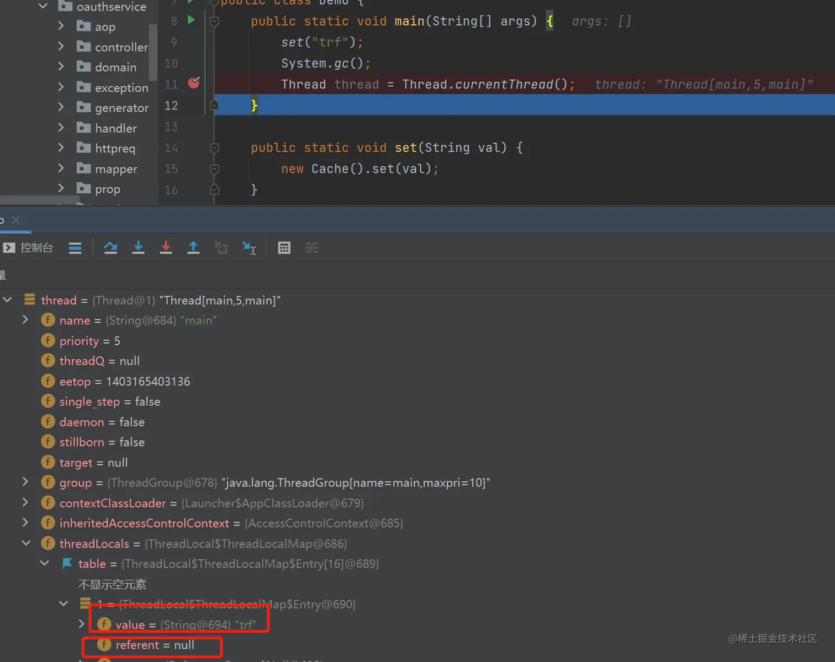Click the red Force Step Into icon
The width and height of the screenshot is (835, 662).
pyautogui.click(x=166, y=248)
